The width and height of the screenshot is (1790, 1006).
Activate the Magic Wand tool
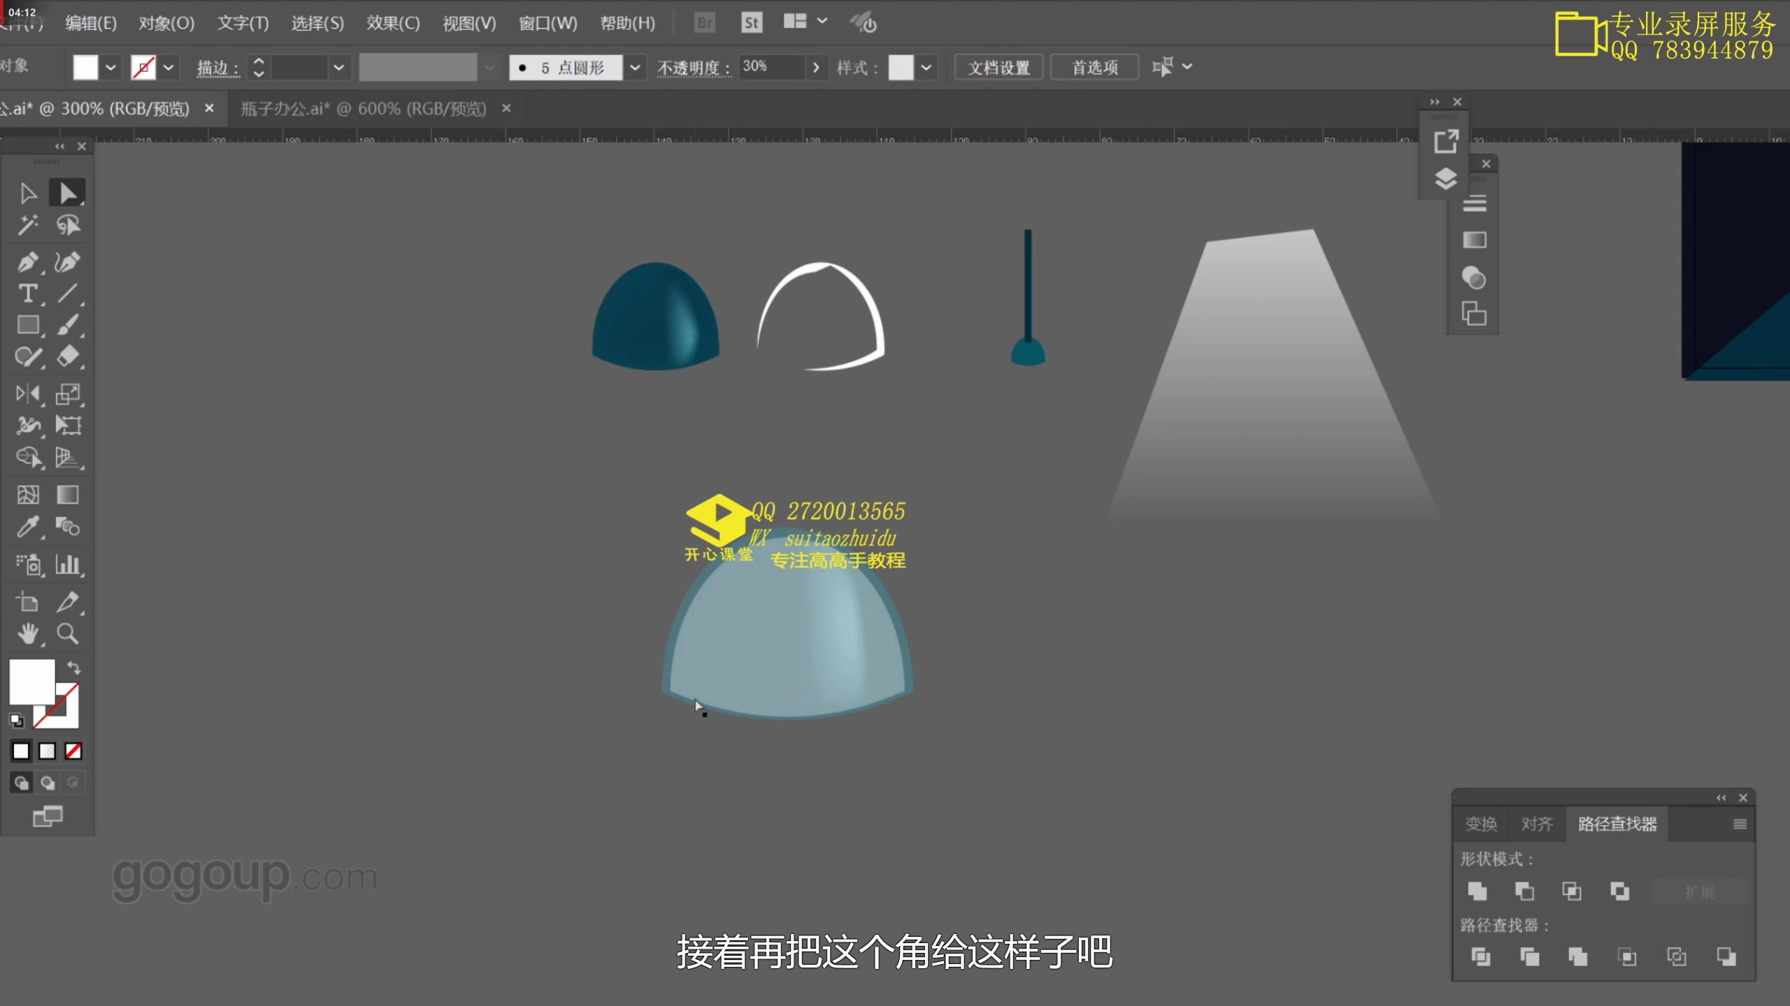28,224
